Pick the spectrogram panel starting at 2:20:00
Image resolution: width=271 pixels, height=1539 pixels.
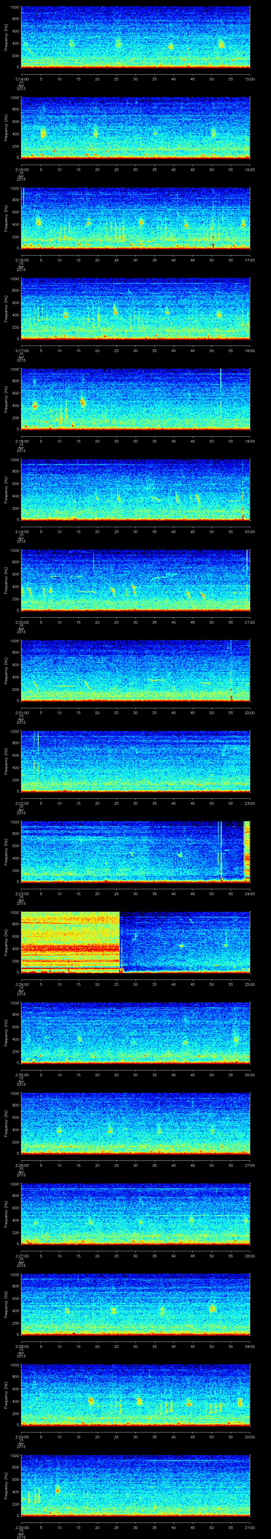[x=136, y=580]
